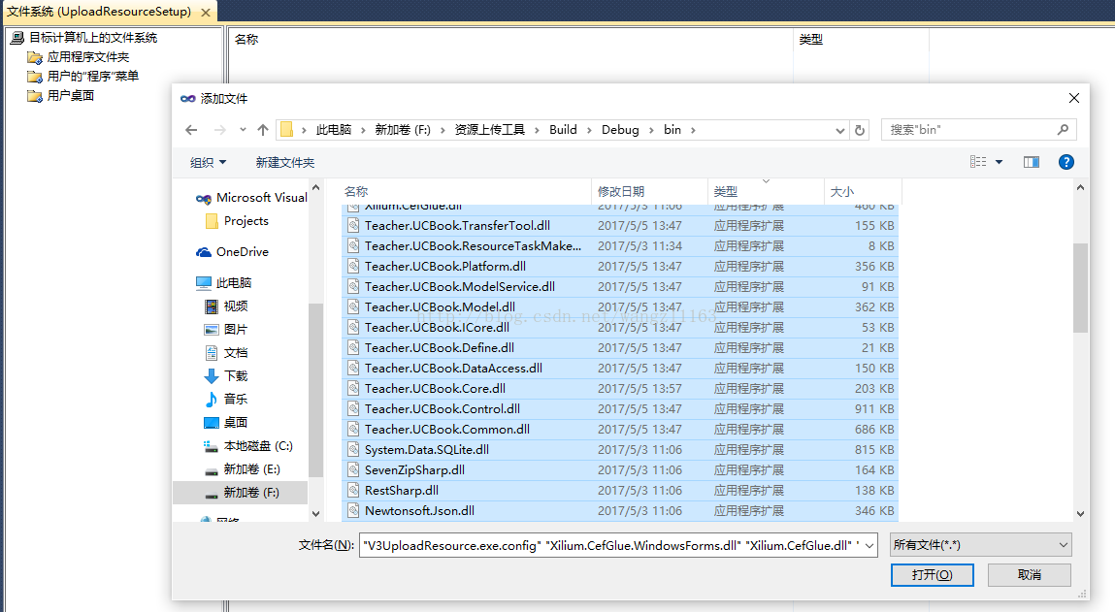This screenshot has width=1115, height=612.
Task: Open OneDrive in navigation pane
Action: click(x=233, y=251)
